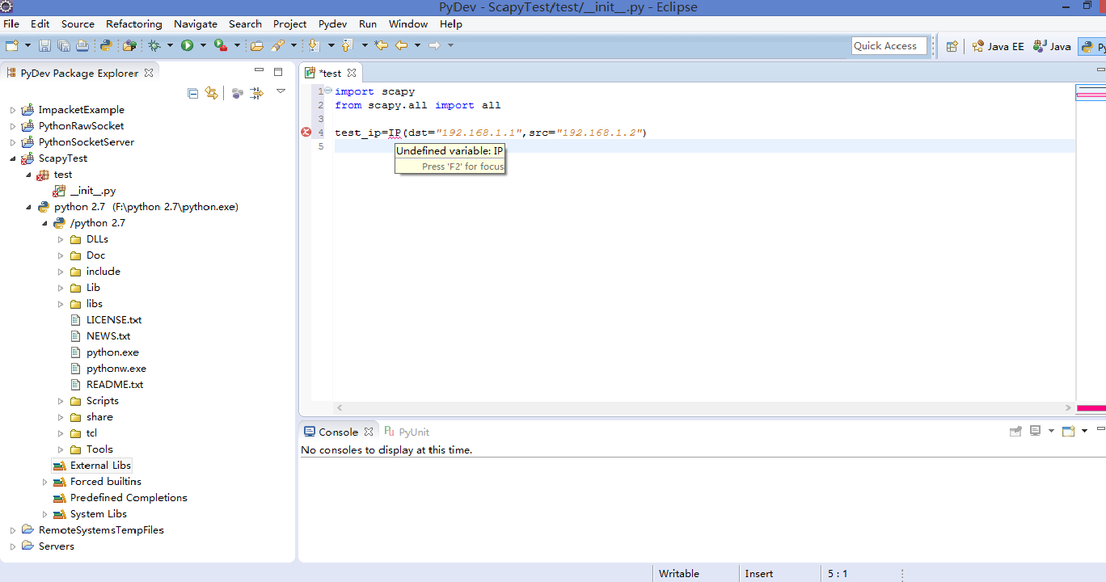The image size is (1106, 582).
Task: Click the New file toolbar icon
Action: pyautogui.click(x=12, y=45)
